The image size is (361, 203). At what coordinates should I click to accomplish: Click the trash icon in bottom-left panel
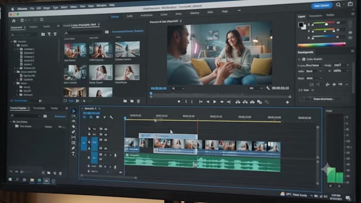click(61, 173)
